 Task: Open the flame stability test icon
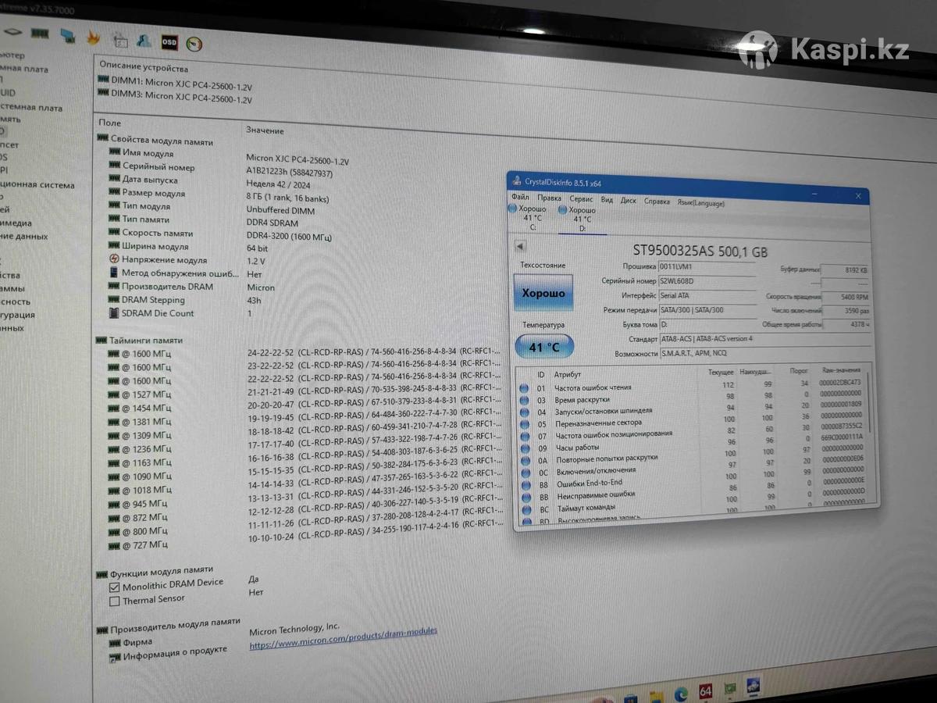click(93, 37)
